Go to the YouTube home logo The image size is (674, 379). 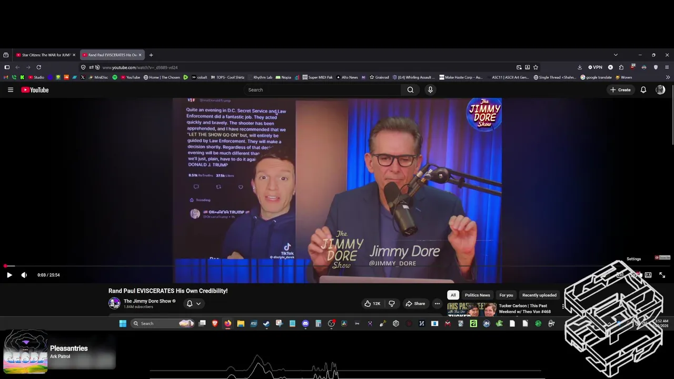point(35,90)
